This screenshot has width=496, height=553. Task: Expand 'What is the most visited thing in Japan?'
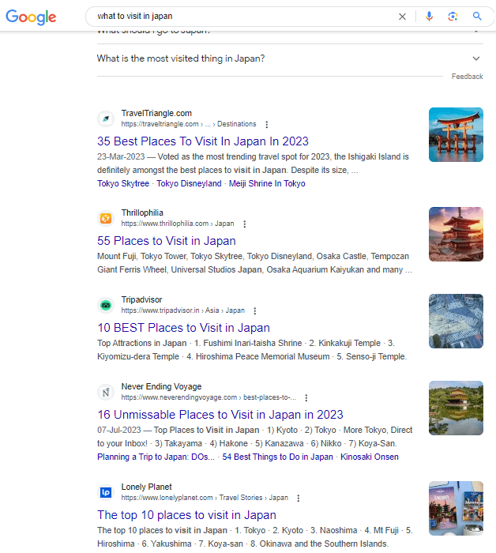click(290, 58)
